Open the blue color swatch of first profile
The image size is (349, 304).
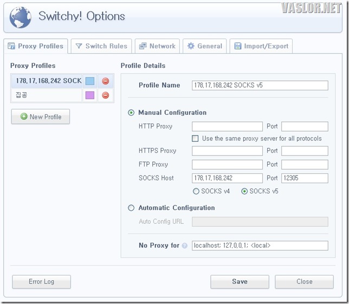(90, 81)
